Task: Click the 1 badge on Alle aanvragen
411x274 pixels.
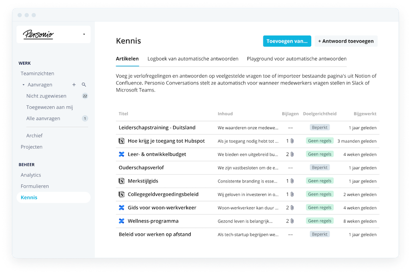Action: (x=85, y=118)
